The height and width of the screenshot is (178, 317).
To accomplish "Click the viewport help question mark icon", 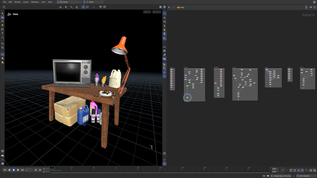I will coord(164,7).
